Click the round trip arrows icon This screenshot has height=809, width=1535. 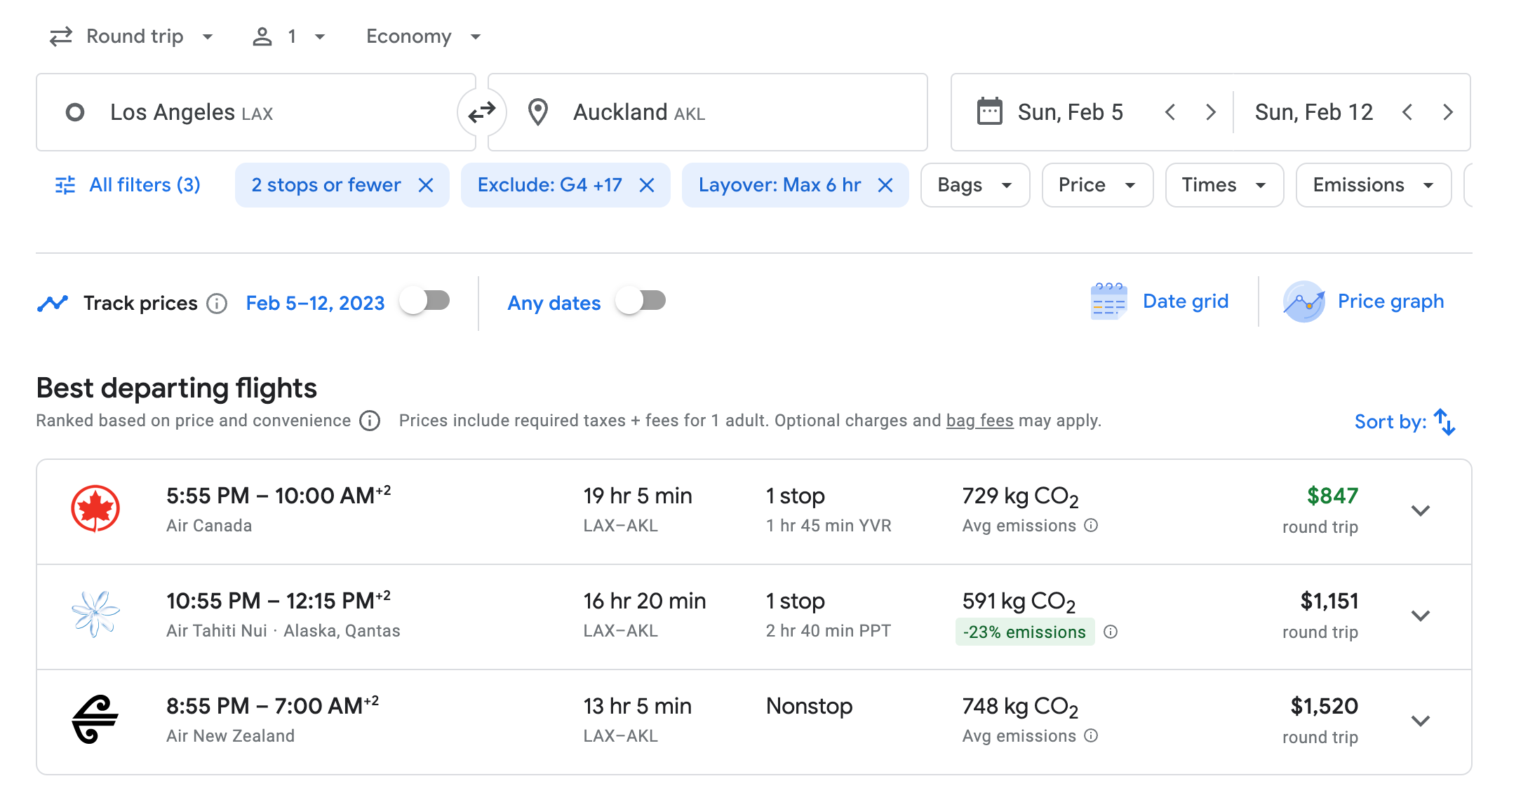point(61,36)
